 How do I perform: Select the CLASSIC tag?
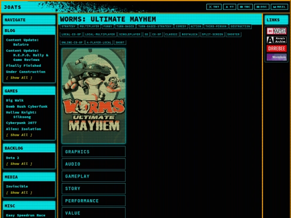171,34
